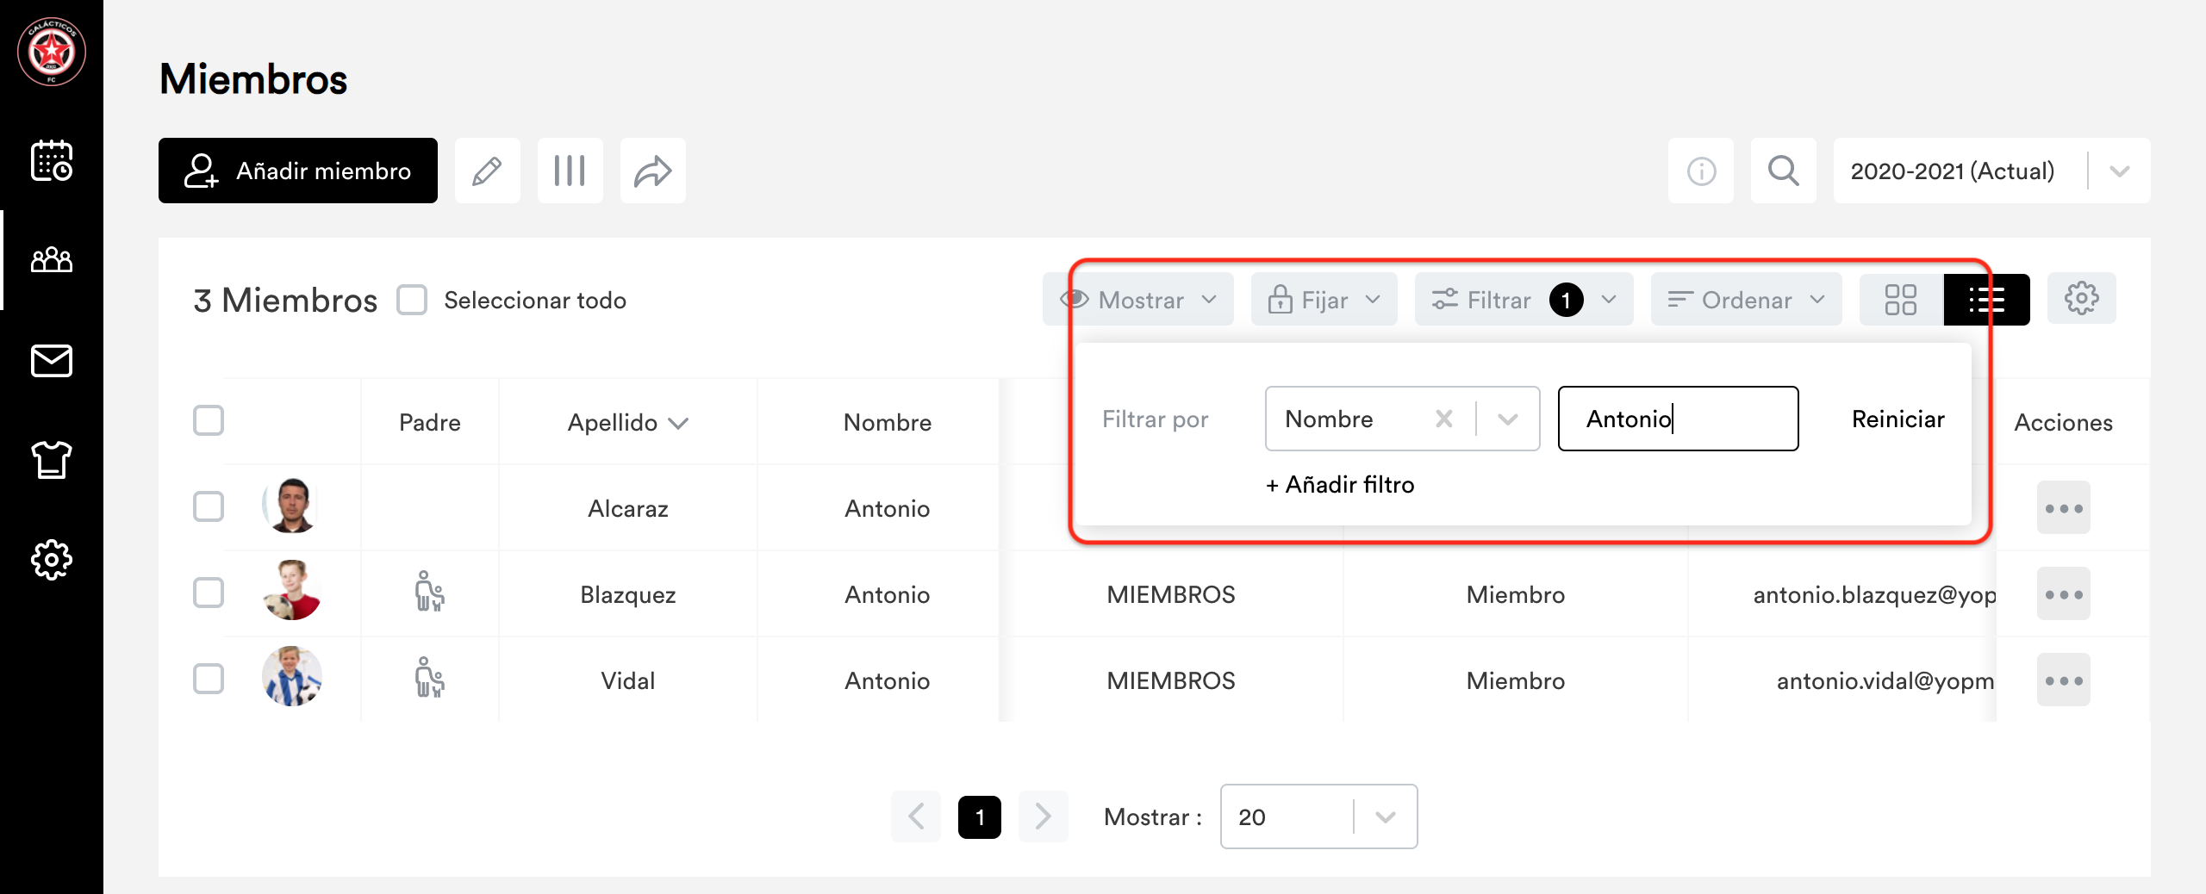Open Vidal's profile photo

[x=292, y=677]
